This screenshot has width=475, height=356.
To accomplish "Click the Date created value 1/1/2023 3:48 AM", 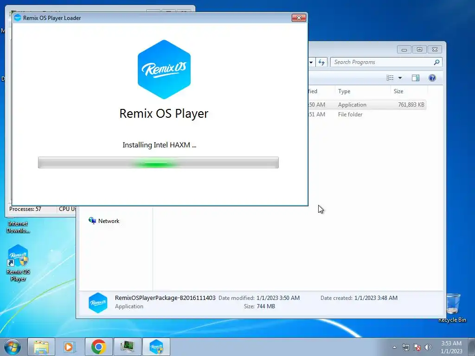I will pyautogui.click(x=376, y=298).
